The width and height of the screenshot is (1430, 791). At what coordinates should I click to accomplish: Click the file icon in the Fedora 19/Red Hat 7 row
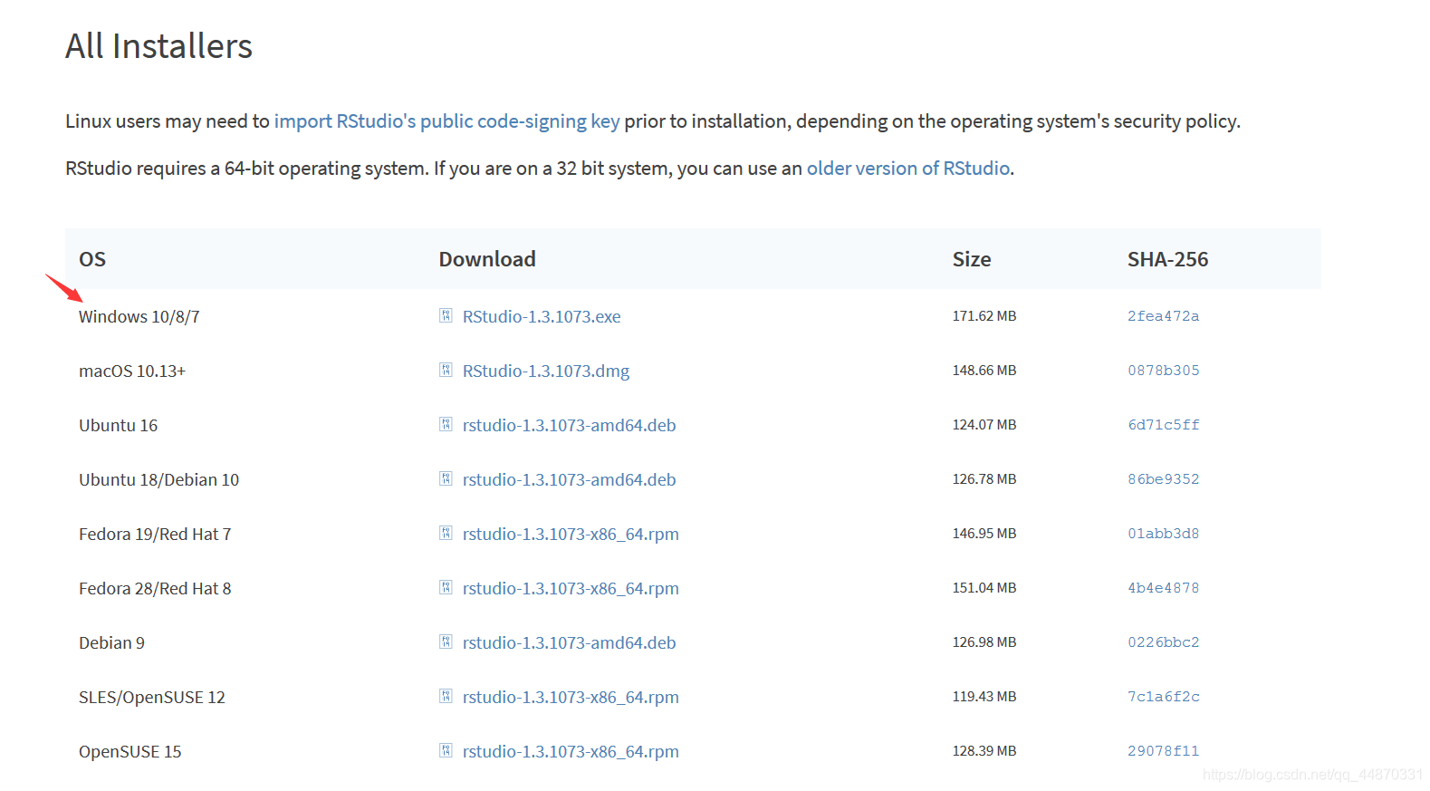(446, 533)
